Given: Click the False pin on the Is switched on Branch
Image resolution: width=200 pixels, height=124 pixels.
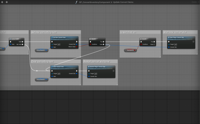Looking at the screenshot, I should tap(154, 44).
